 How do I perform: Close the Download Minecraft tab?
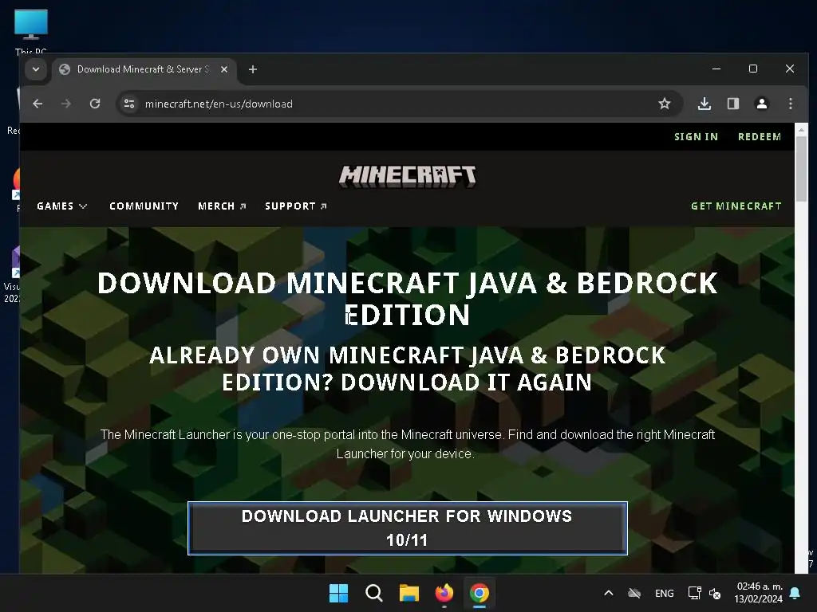(224, 69)
